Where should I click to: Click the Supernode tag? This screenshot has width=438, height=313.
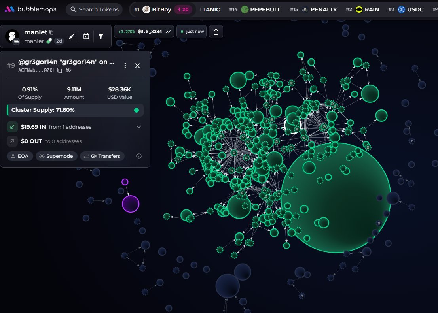tap(57, 156)
